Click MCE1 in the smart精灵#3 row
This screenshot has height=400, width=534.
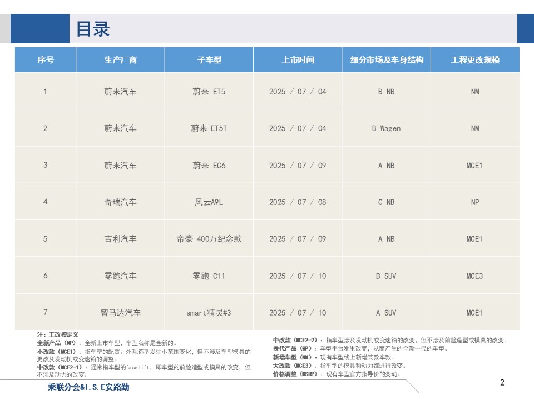tap(474, 313)
